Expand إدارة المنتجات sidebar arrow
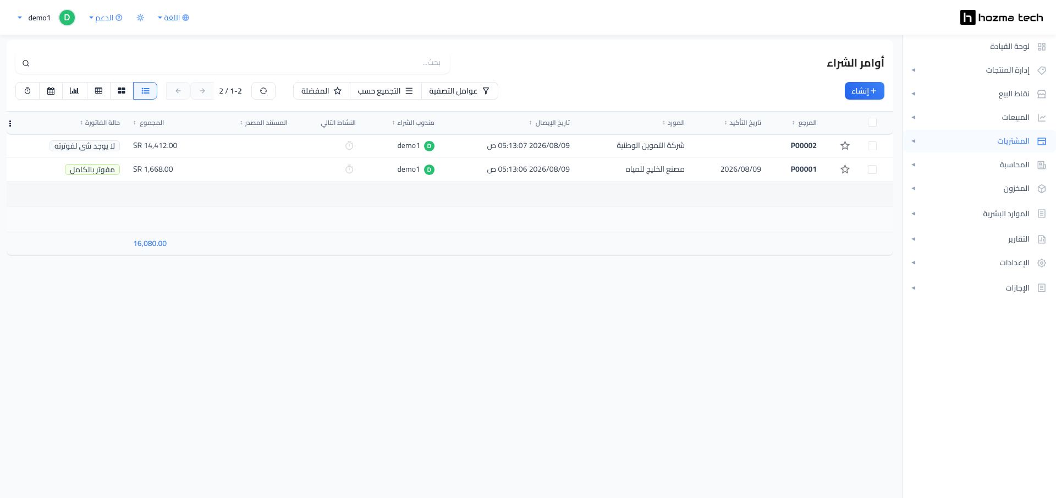 914,70
